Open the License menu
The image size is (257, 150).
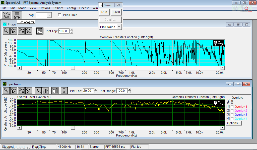click(84, 8)
